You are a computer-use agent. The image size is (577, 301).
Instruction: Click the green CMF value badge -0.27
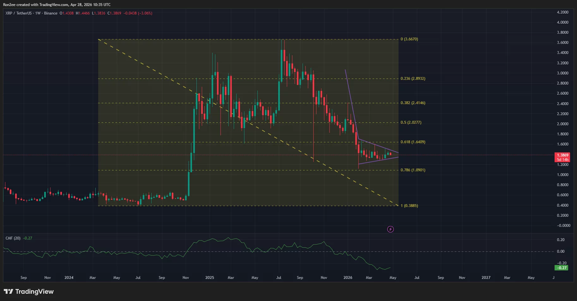point(561,268)
